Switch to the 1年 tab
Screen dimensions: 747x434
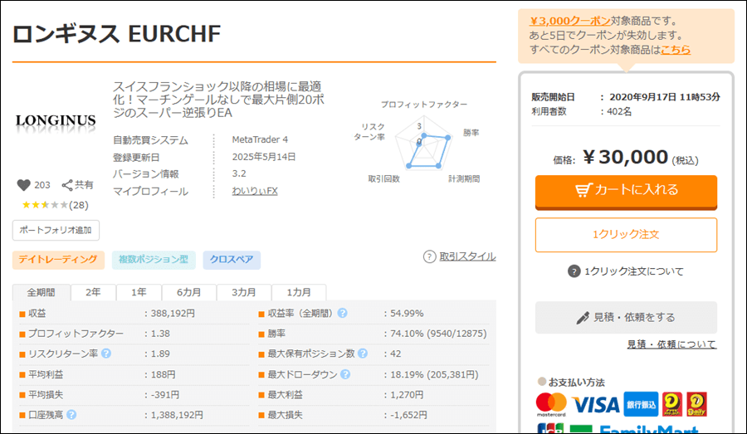click(139, 293)
